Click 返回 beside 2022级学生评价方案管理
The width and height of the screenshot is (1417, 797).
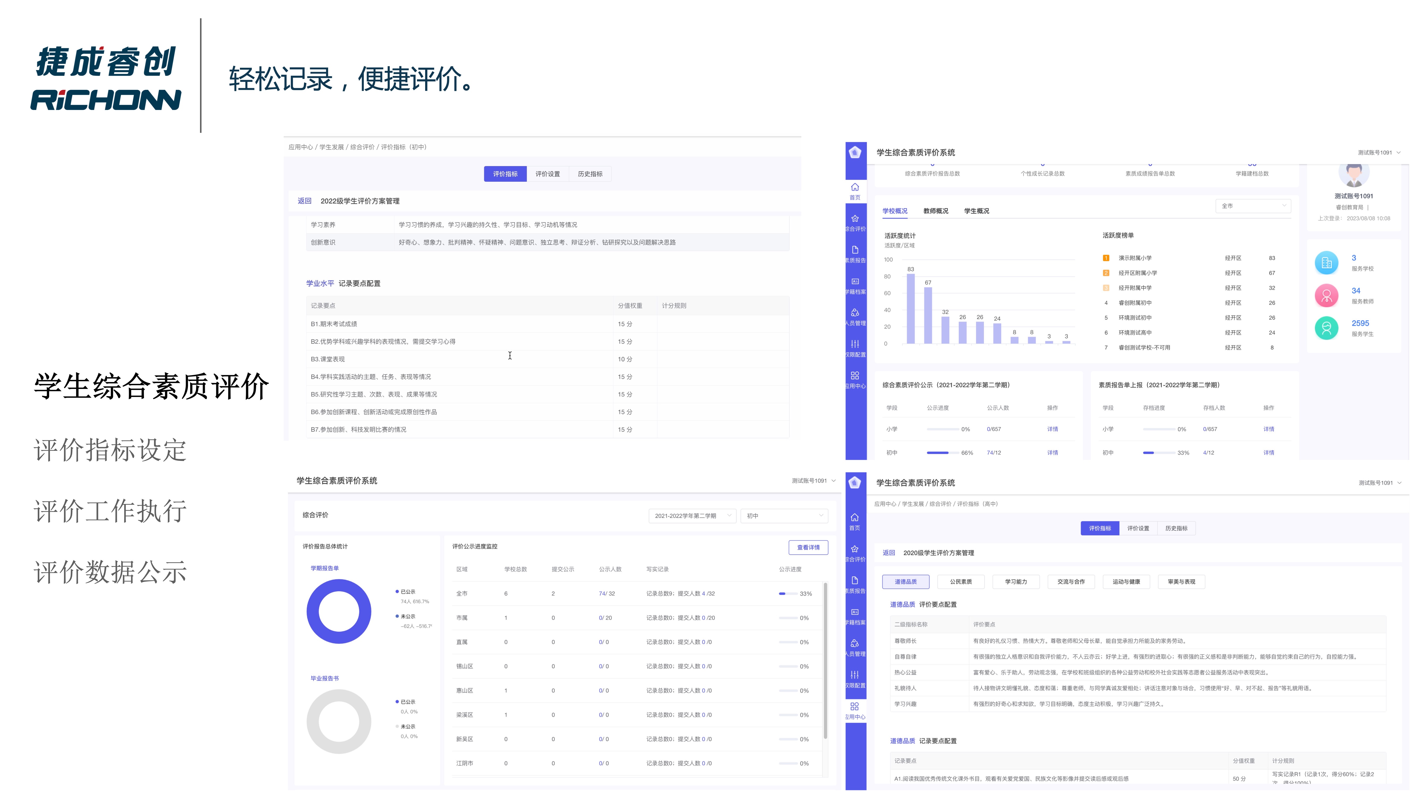coord(305,201)
